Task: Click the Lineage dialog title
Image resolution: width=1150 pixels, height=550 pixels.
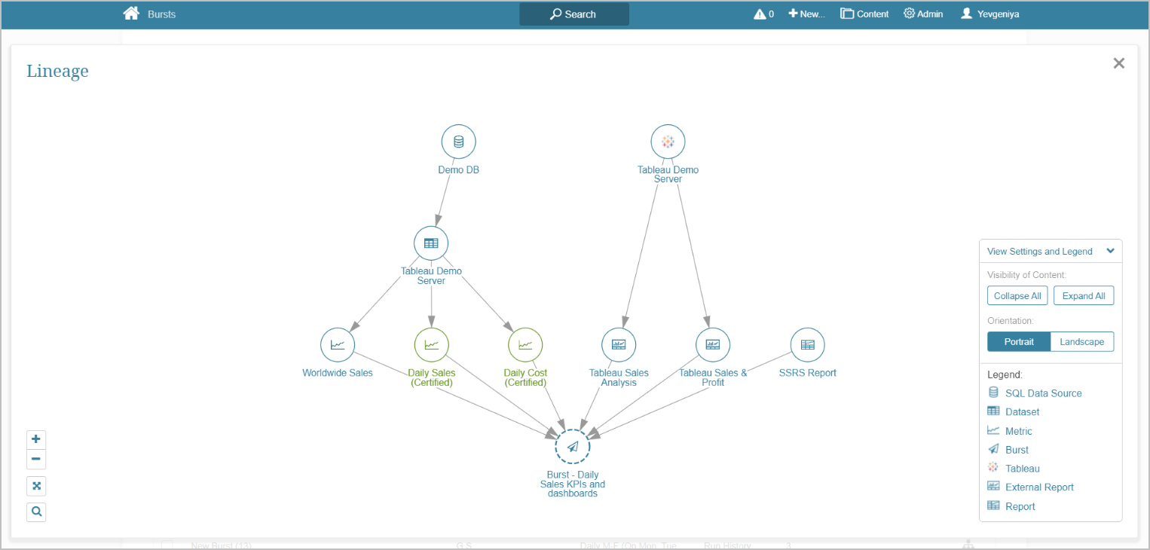Action: 57,71
